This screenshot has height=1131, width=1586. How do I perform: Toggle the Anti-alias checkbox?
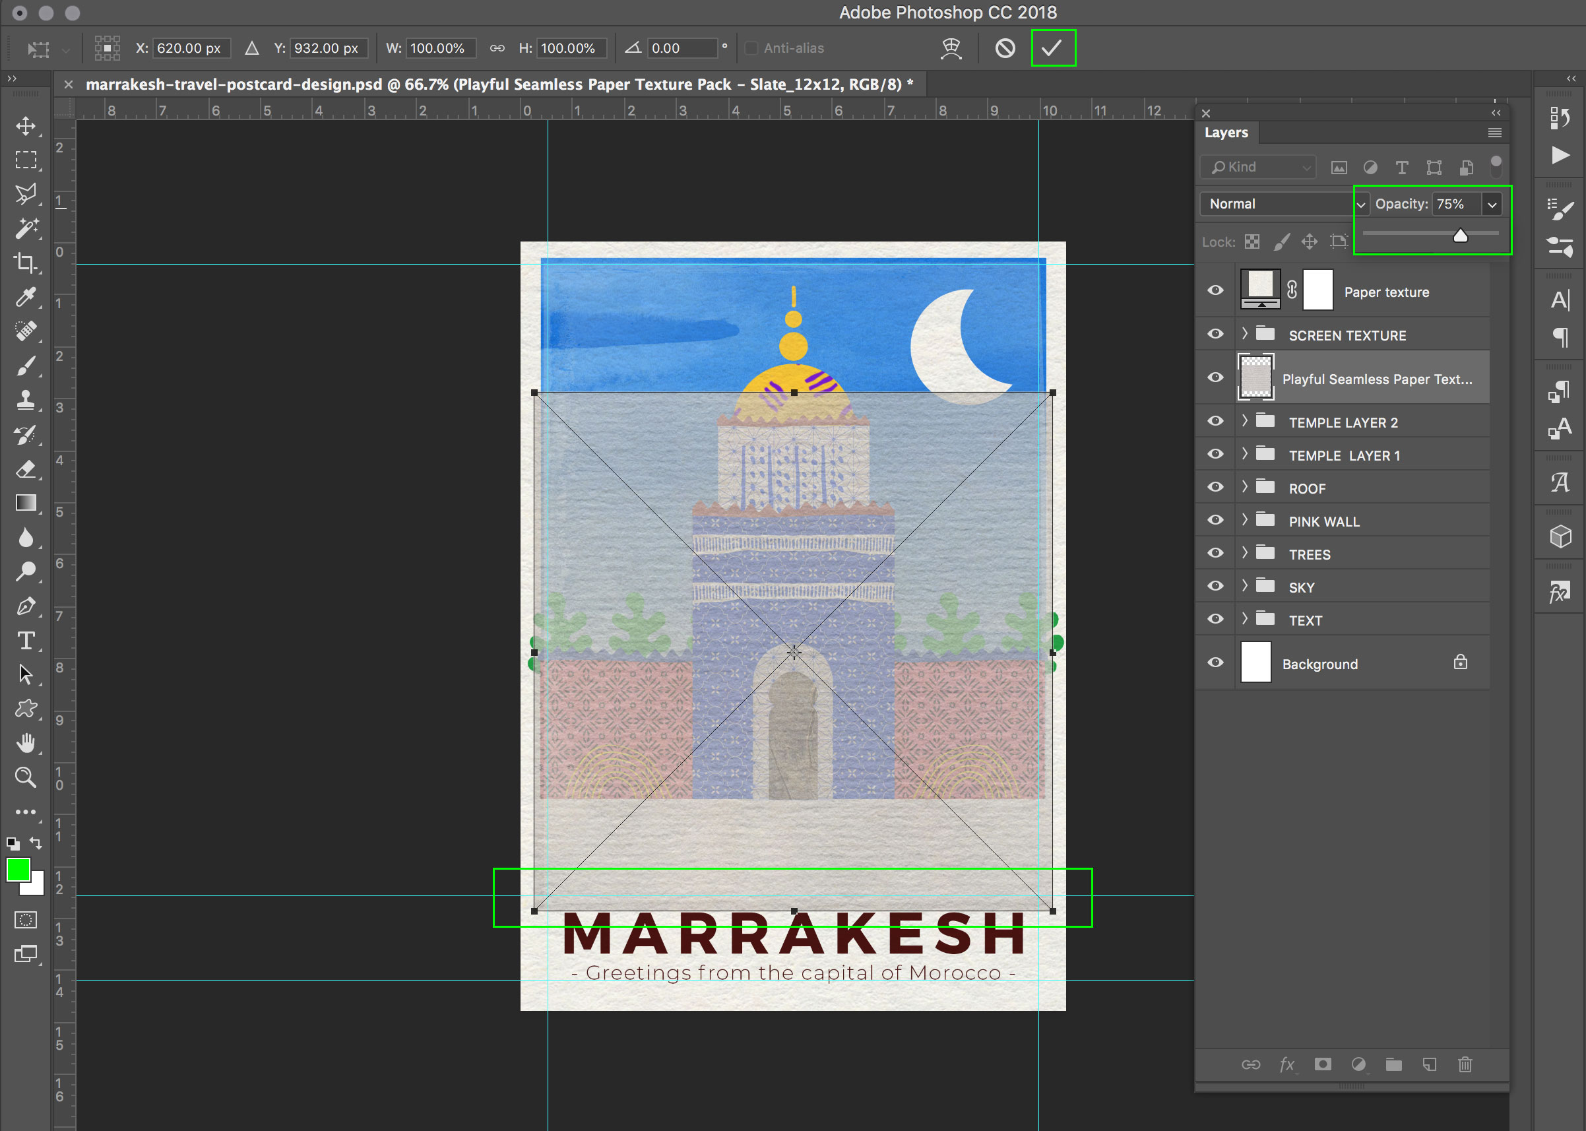click(751, 48)
